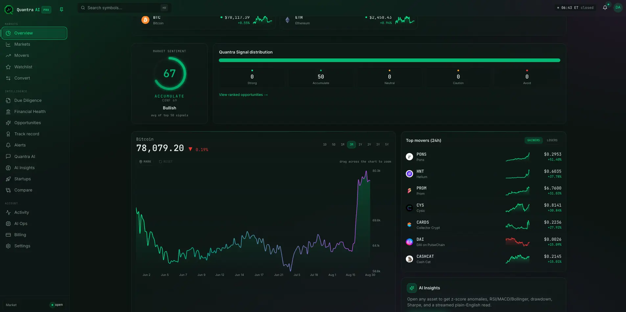Click the Startups rocket icon
This screenshot has height=312, width=626.
[x=8, y=179]
